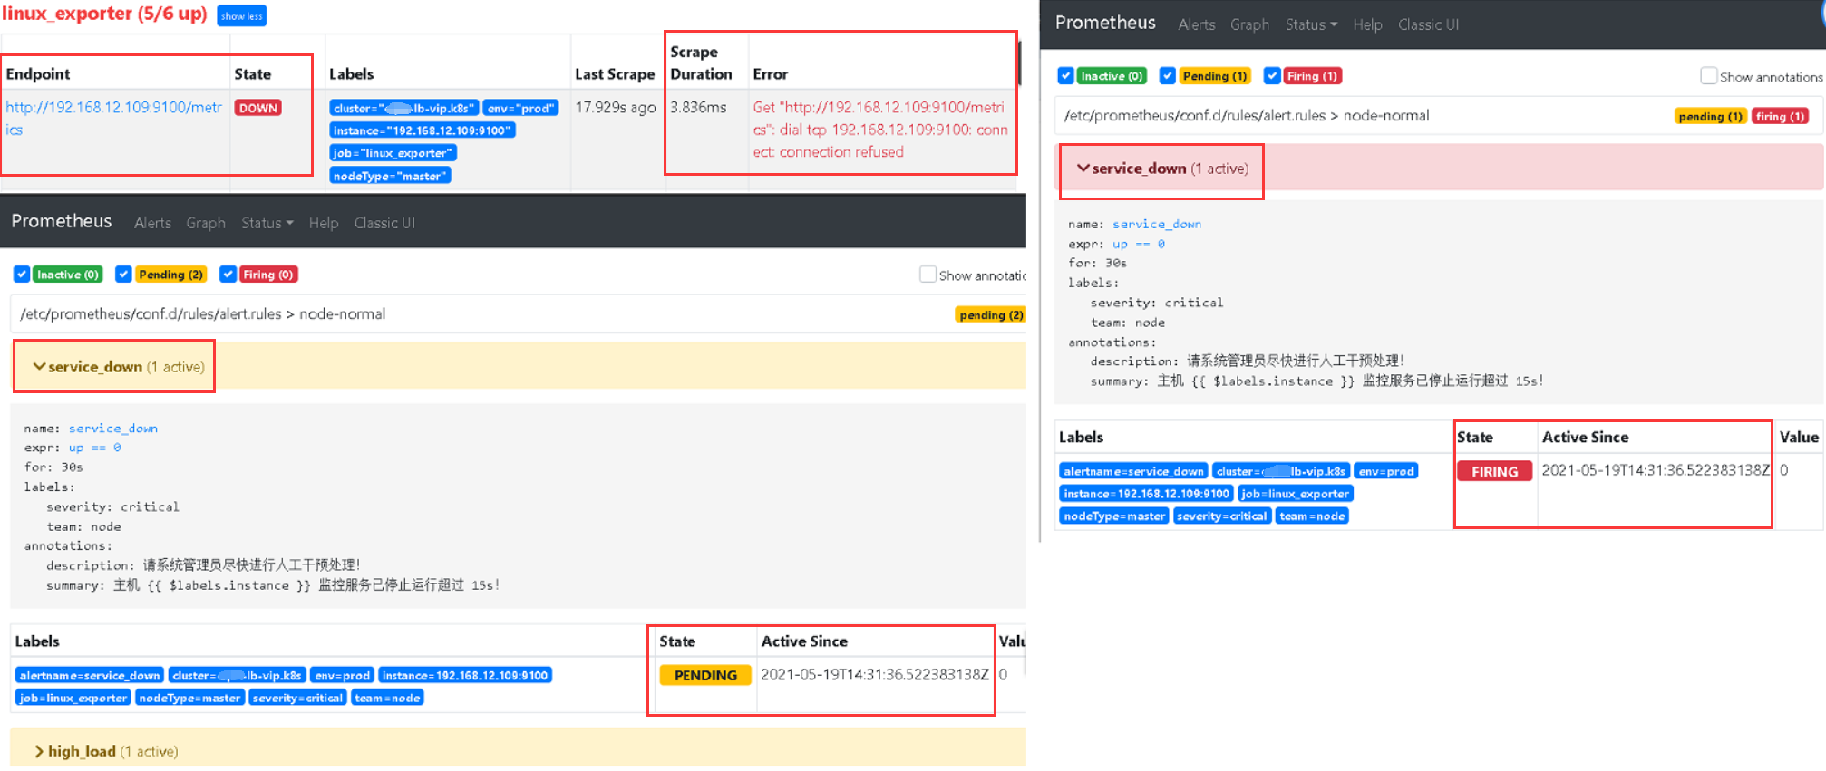
Task: Toggle Firing (0) checkbox in left Prometheus panel
Action: pos(228,275)
